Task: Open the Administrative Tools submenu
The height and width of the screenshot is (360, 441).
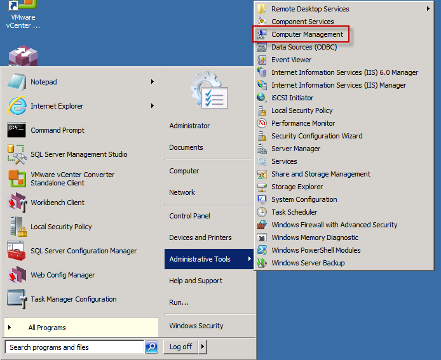Action: 209,259
